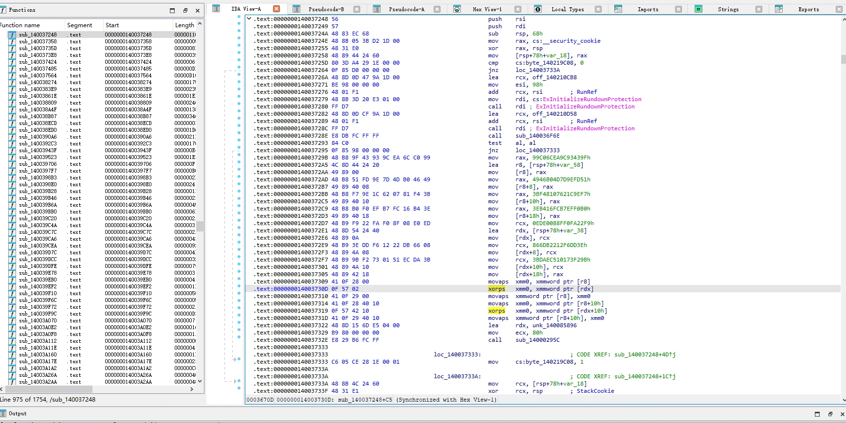
Task: Close the Pseudocode-A tab
Action: (437, 9)
